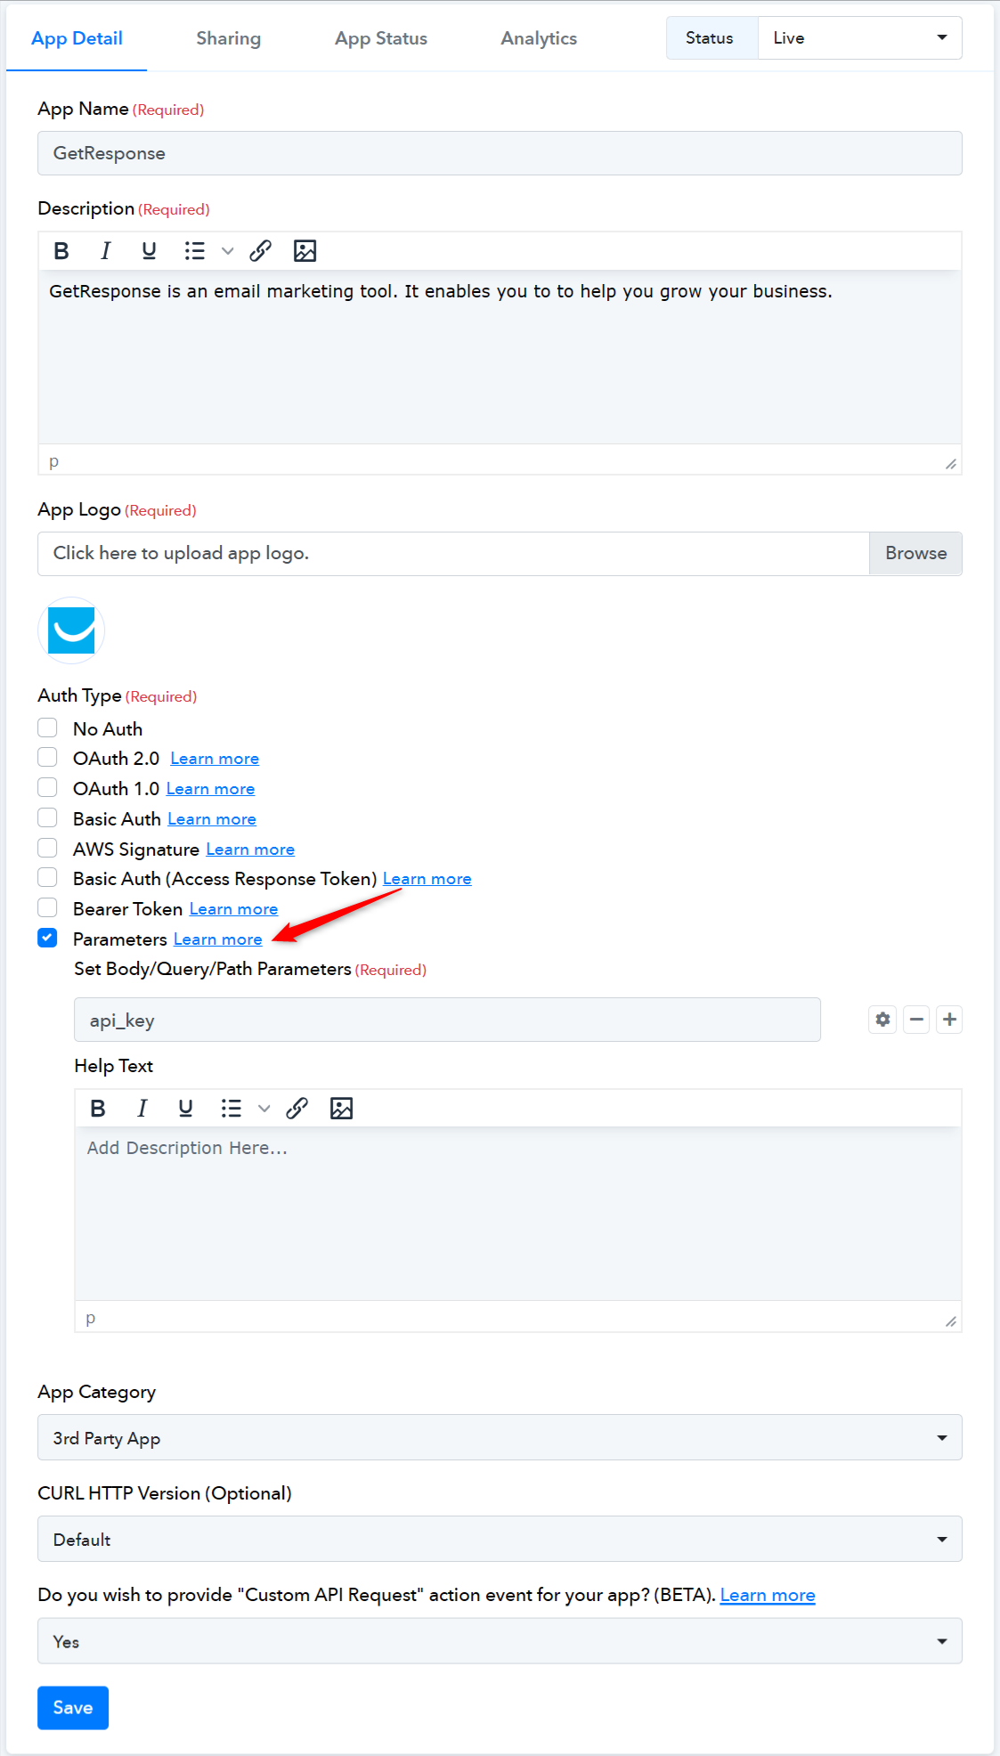Open Custom API Request Yes dropdown
1000x1756 pixels.
tap(500, 1641)
